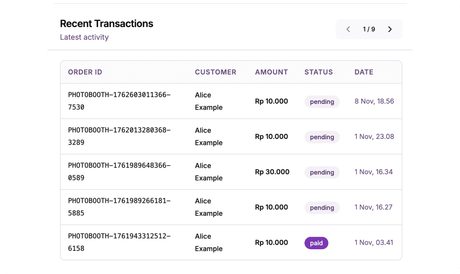
Task: Click the ORDER ID column header
Action: point(85,72)
